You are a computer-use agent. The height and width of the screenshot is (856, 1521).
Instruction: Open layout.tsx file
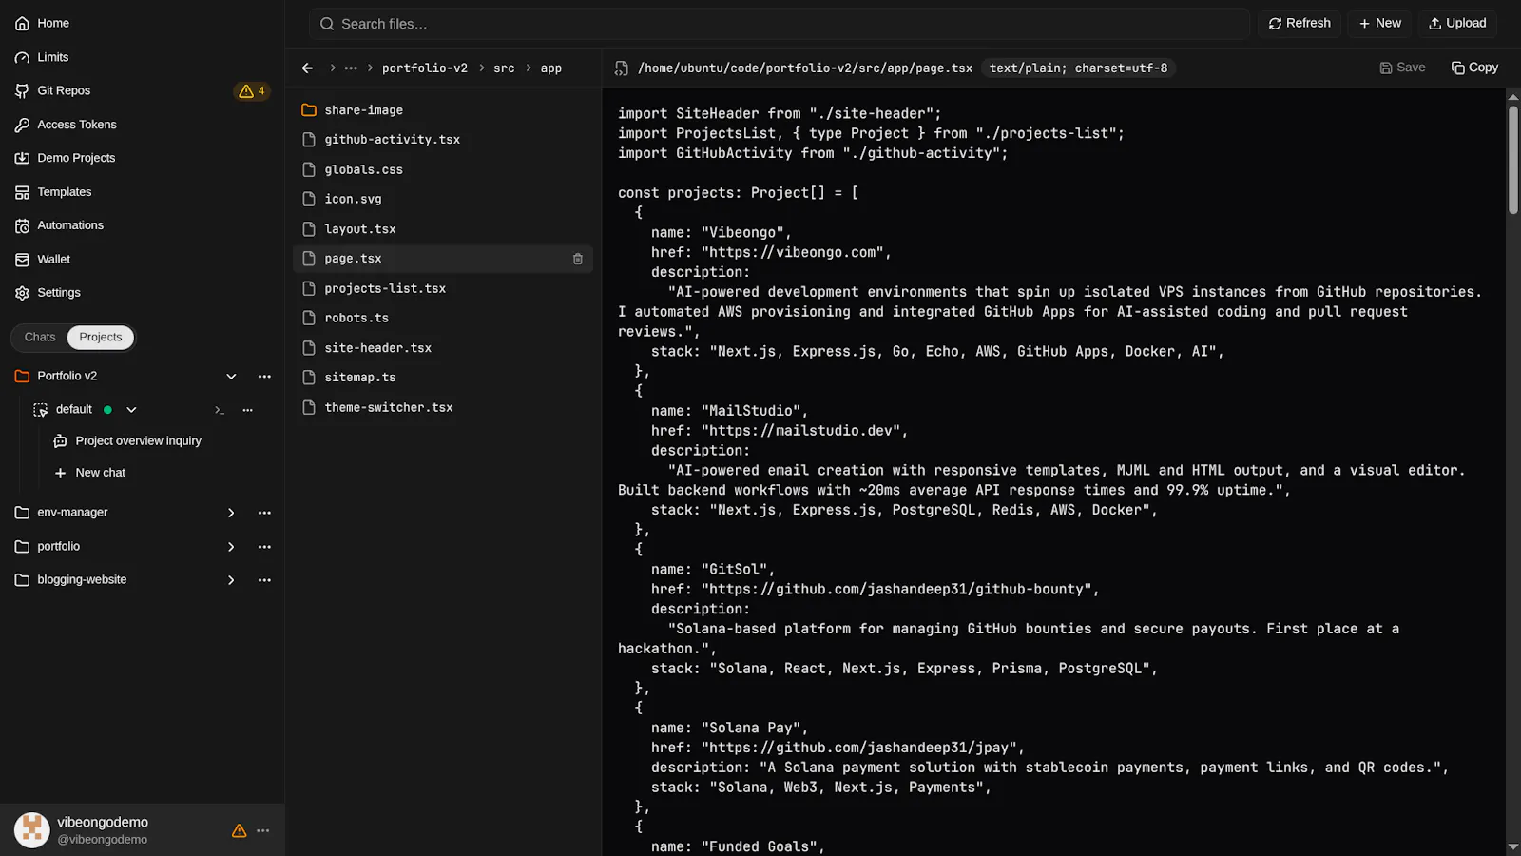click(443, 229)
